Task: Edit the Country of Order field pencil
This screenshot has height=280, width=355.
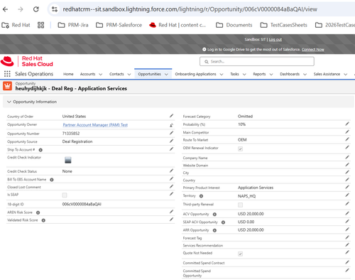Action: (172, 116)
